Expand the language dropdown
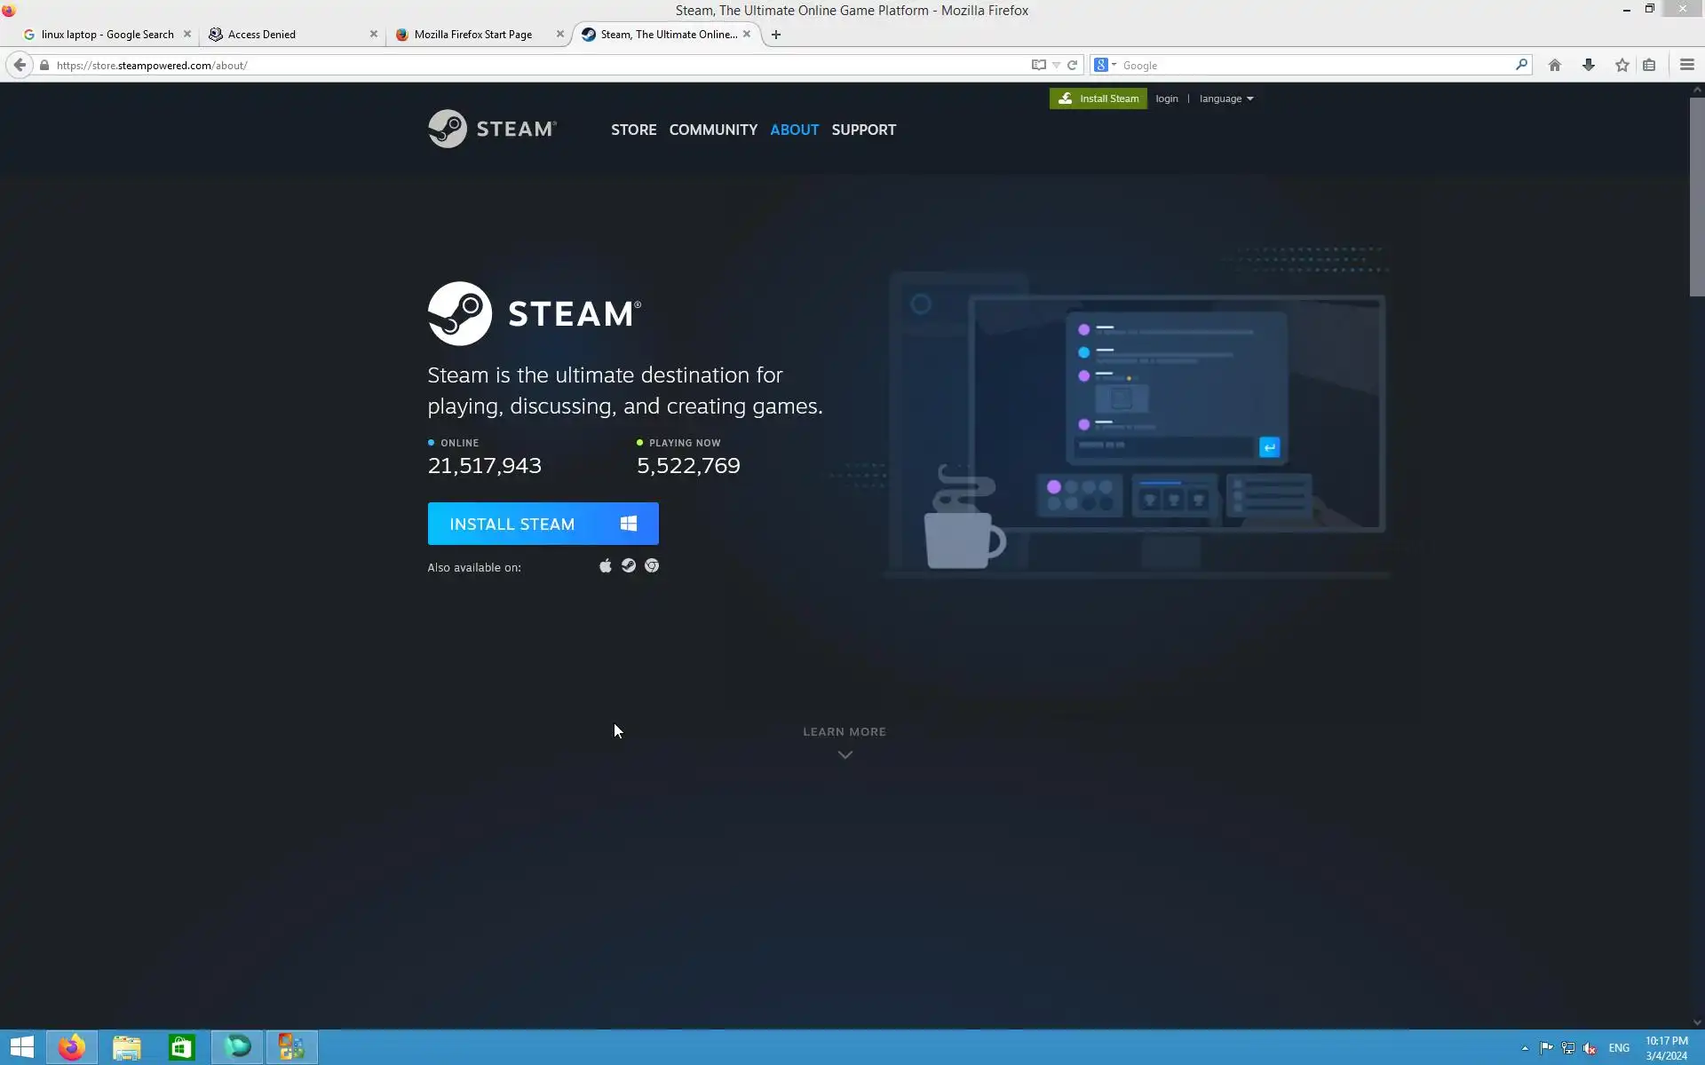1705x1065 pixels. pyautogui.click(x=1225, y=99)
